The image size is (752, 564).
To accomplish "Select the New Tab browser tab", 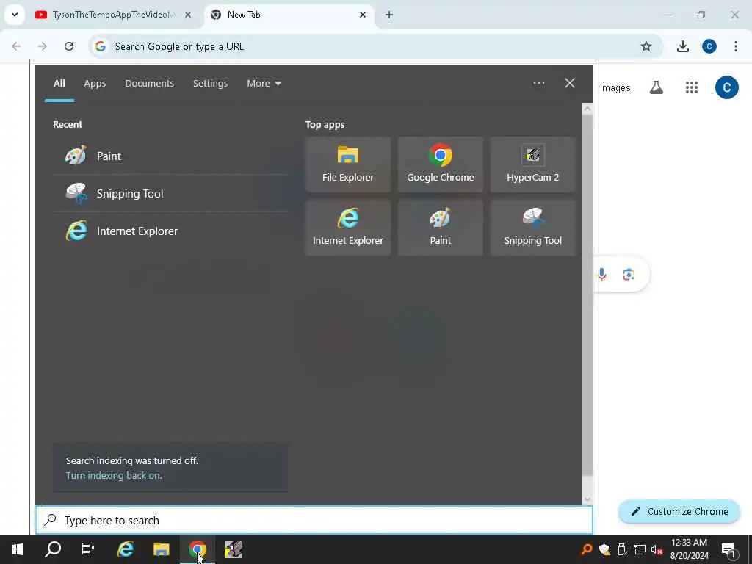I will (x=287, y=15).
